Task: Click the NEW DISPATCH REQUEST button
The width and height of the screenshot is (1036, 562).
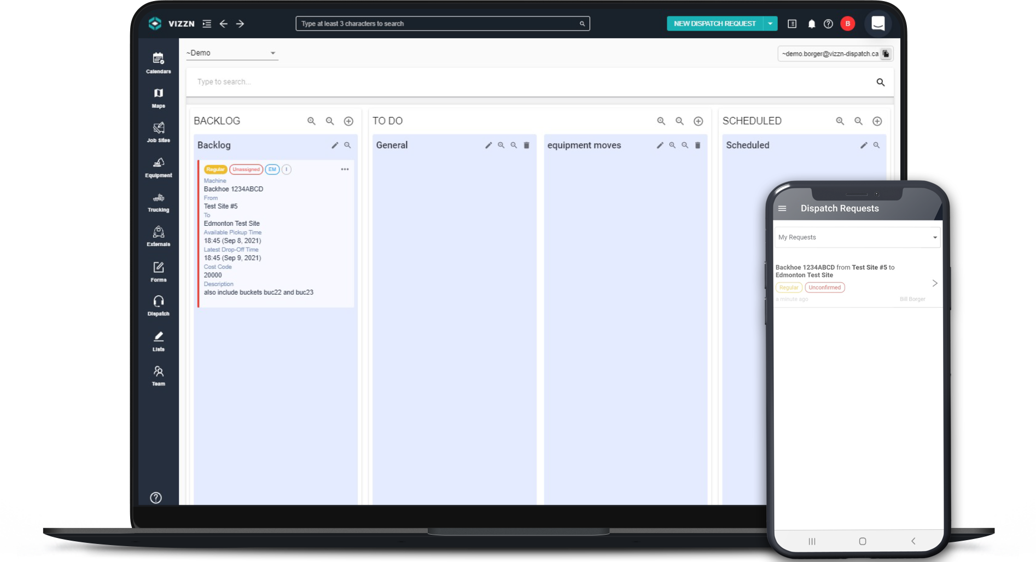Action: click(x=714, y=24)
